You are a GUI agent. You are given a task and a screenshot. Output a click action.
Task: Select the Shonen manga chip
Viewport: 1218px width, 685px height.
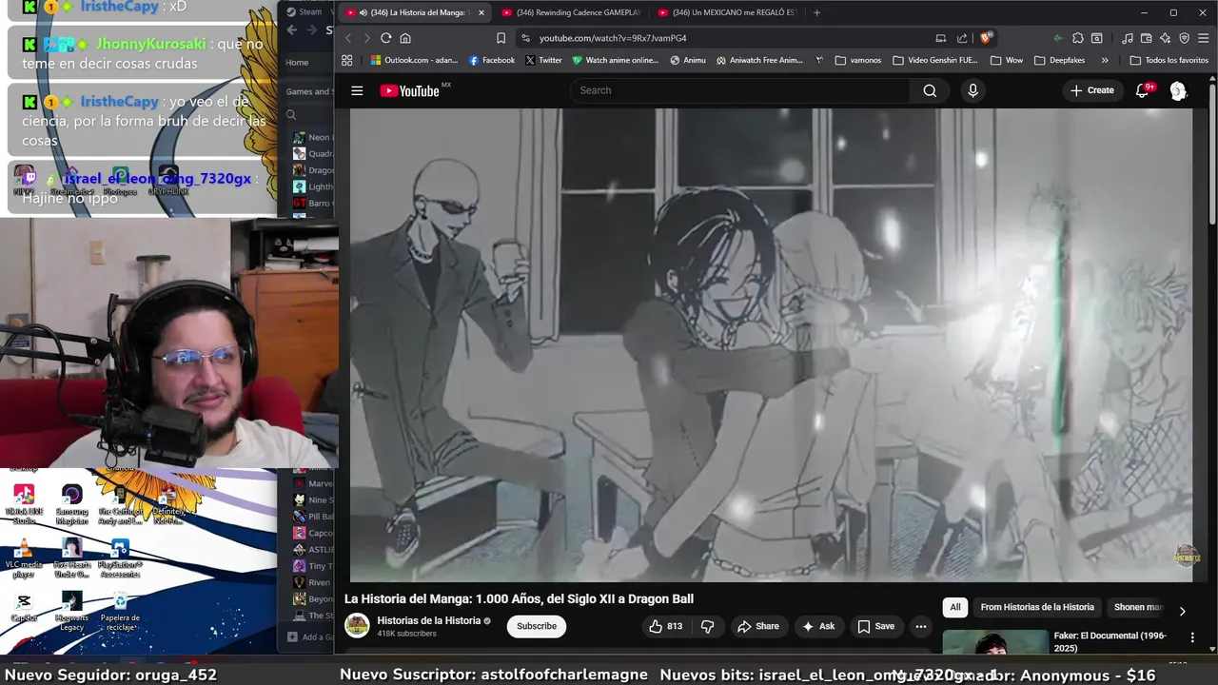tap(1138, 607)
